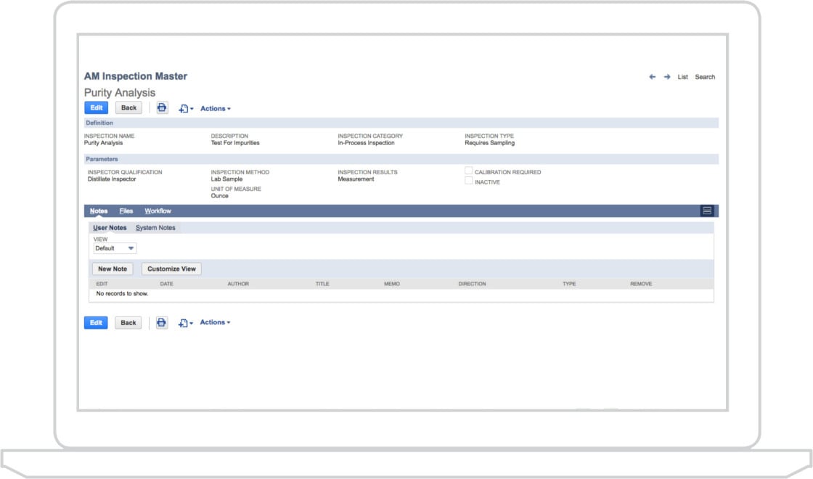
Task: Open the Search link
Action: click(x=705, y=77)
